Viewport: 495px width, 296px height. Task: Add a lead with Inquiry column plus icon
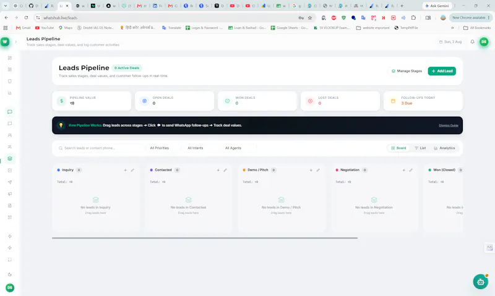[126, 170]
